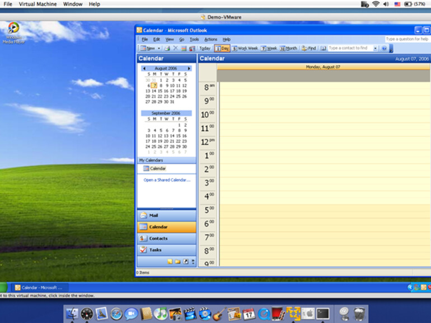Click the Wi-Fi icon in the Mac menu bar
Screen dimensions: 431x323
pyautogui.click(x=376, y=4)
